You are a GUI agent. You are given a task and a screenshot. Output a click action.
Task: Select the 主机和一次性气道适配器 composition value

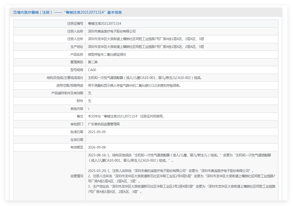pos(145,78)
